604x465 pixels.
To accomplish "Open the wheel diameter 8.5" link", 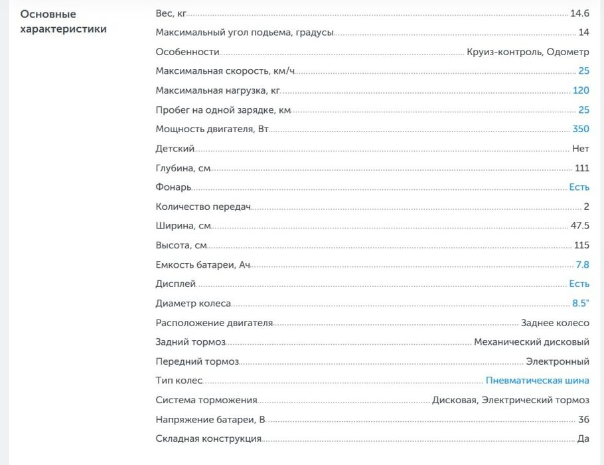I will tap(580, 304).
